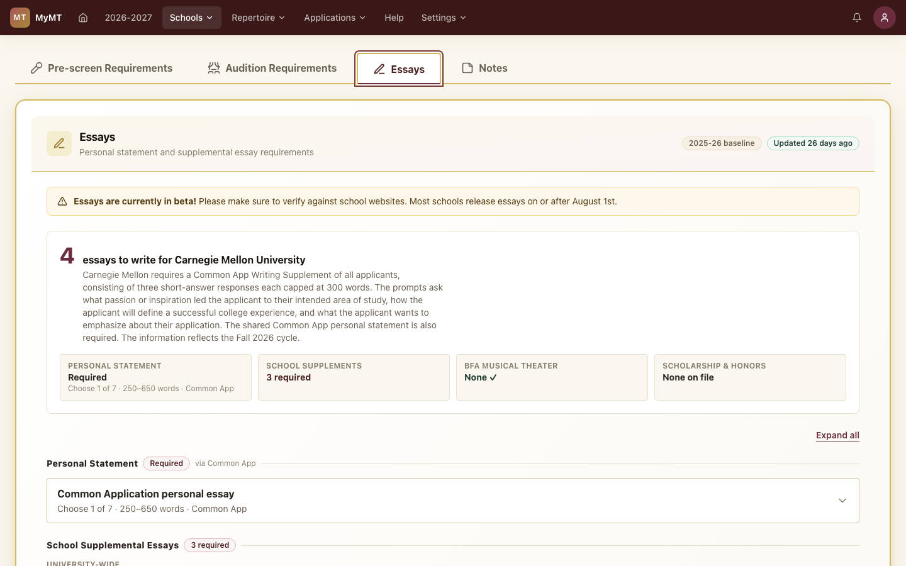Click the large number 4 essay count

tap(67, 256)
